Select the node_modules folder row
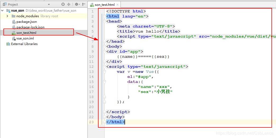 pyautogui.click(x=44, y=16)
